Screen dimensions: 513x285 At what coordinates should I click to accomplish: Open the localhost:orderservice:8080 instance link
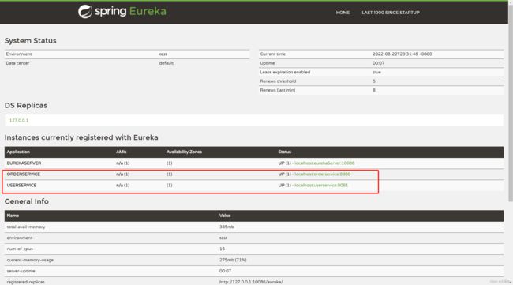[x=322, y=174]
